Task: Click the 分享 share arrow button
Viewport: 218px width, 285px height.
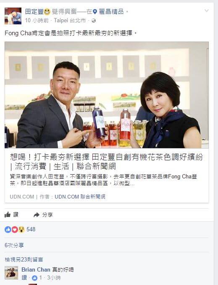Action: coord(43,215)
